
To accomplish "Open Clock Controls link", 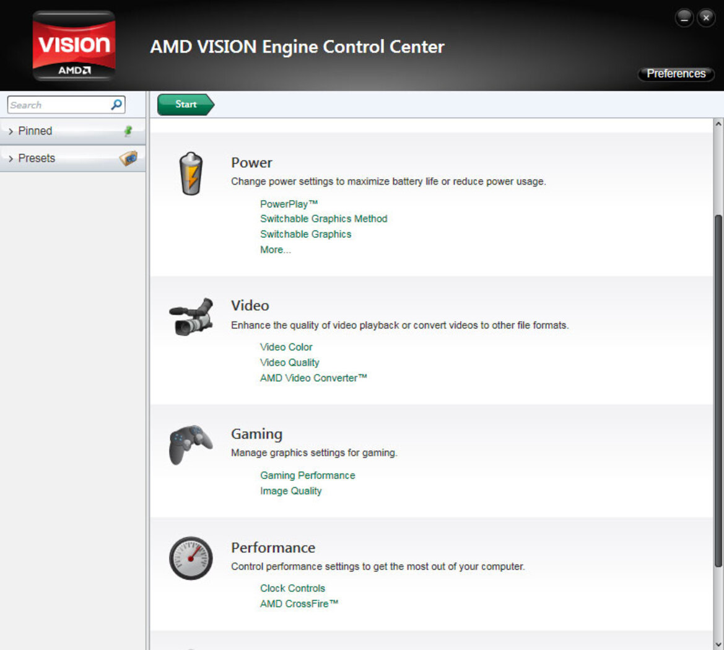I will pos(293,588).
